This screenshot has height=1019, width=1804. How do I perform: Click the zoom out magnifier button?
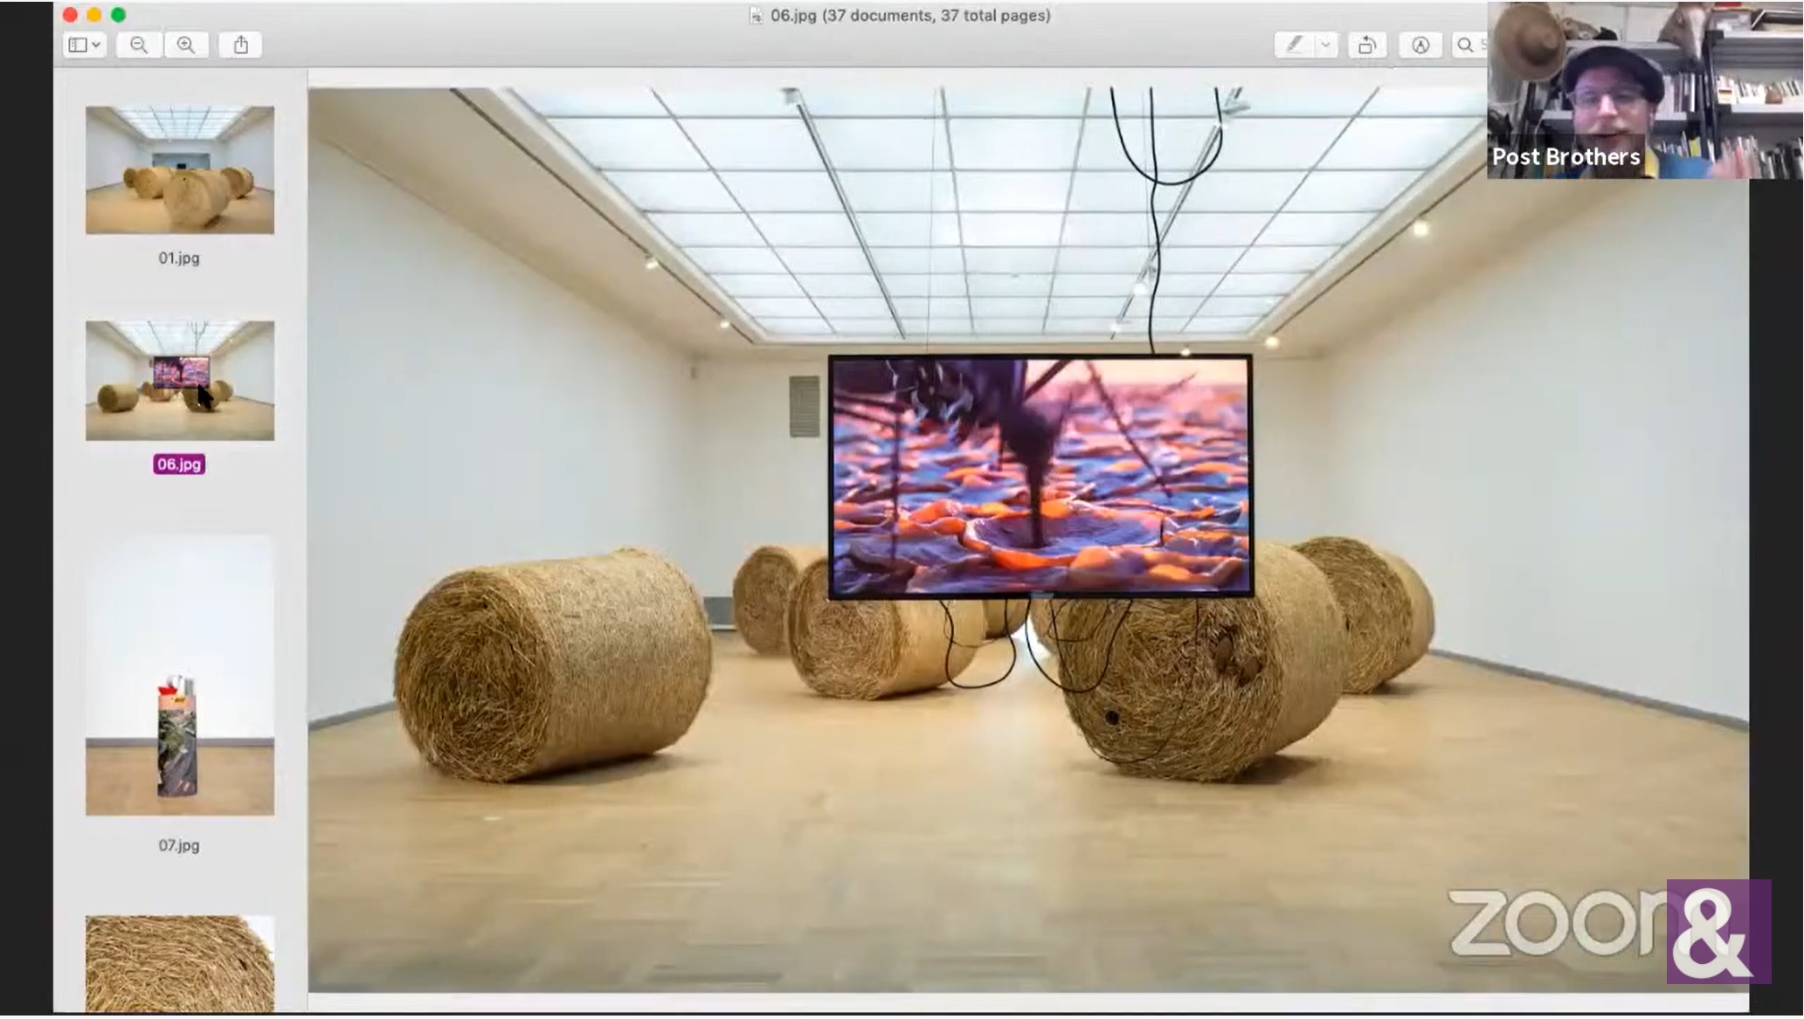[139, 45]
